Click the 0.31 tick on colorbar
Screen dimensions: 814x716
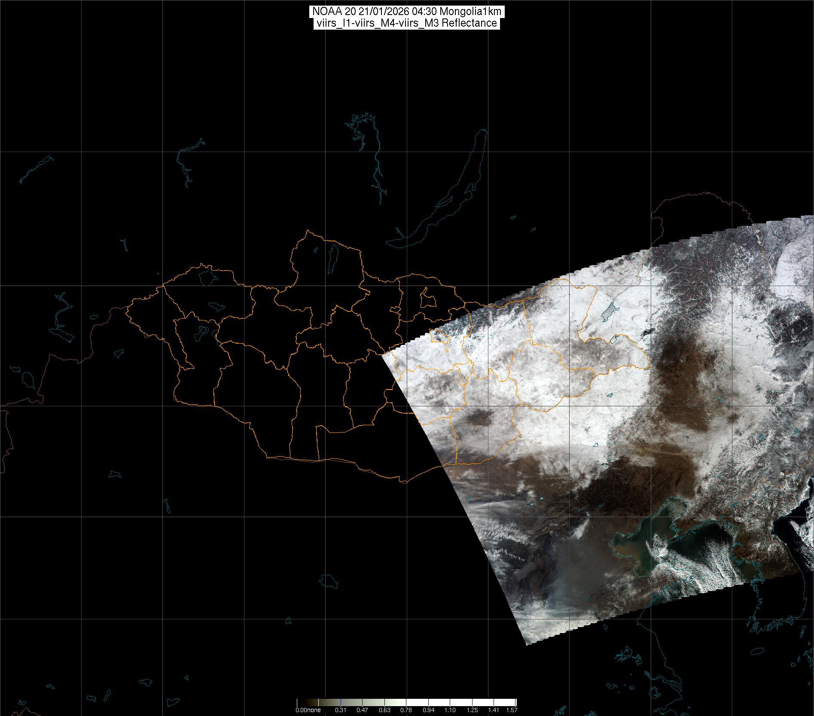341,710
